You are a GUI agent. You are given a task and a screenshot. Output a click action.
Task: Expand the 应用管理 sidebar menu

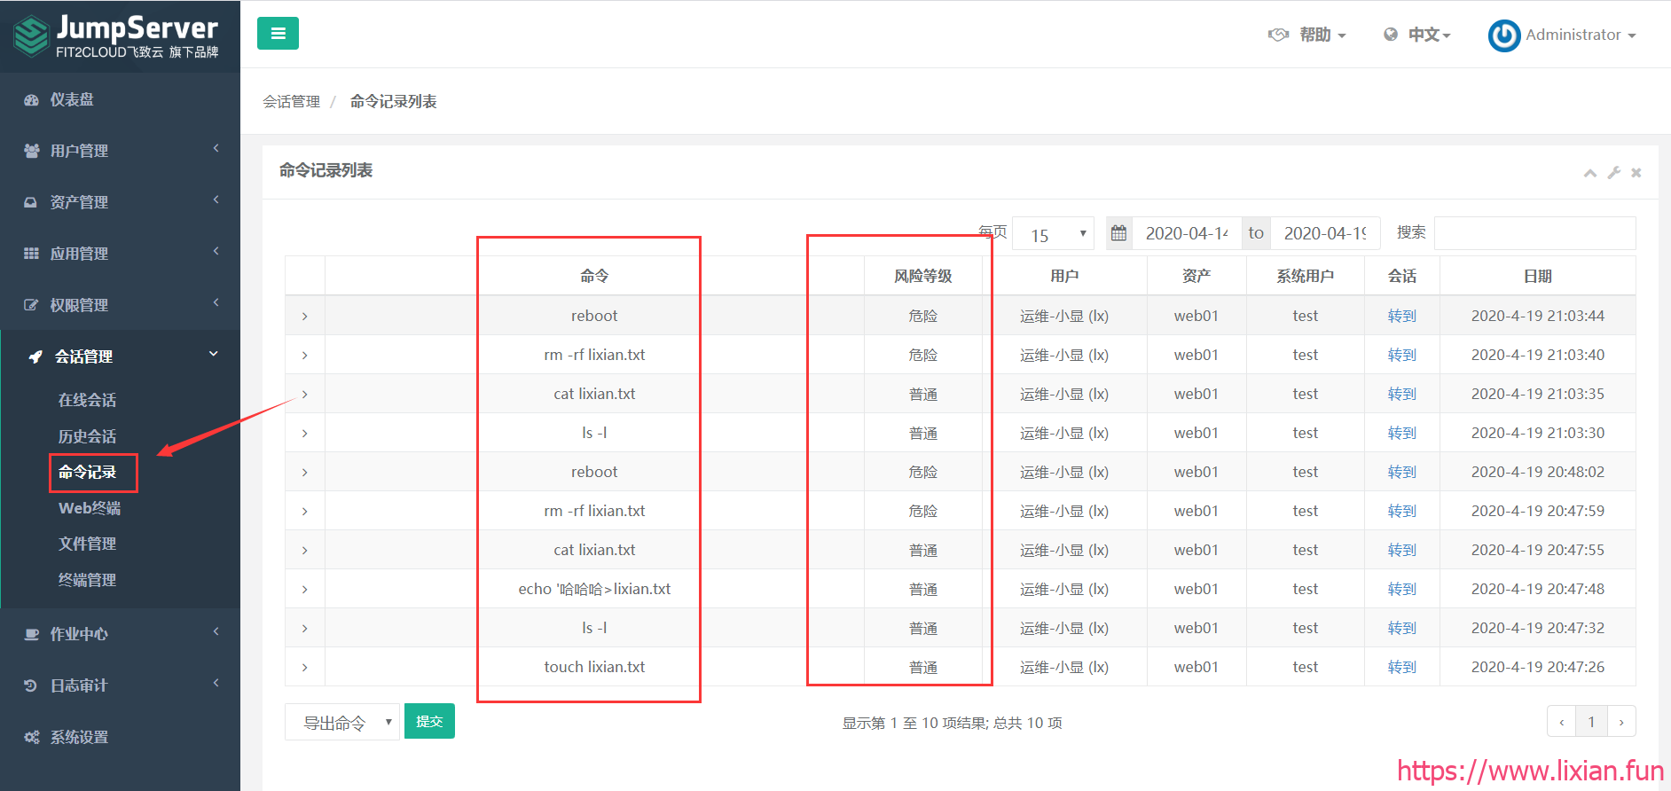coord(120,255)
